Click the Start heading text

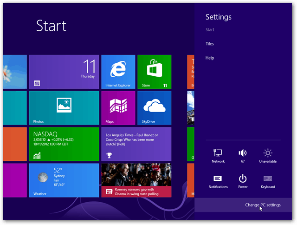(x=51, y=26)
